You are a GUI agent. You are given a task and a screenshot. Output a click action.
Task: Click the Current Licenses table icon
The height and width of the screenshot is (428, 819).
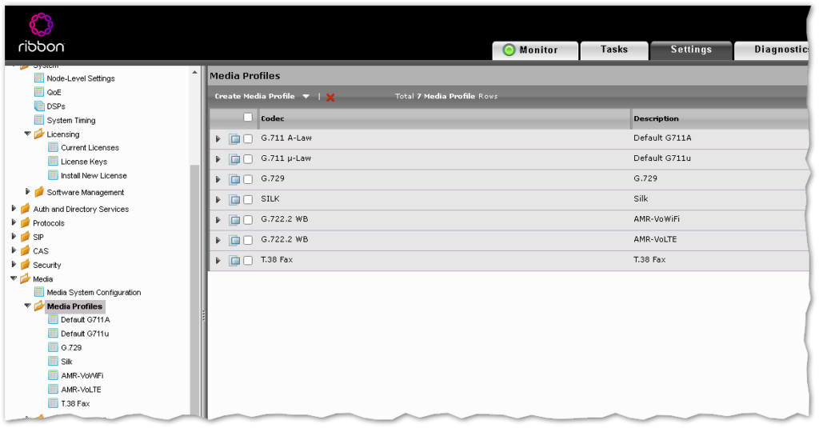(x=54, y=147)
